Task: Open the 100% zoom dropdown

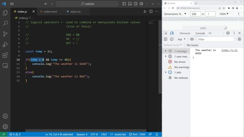Action: pyautogui.click(x=224, y=14)
